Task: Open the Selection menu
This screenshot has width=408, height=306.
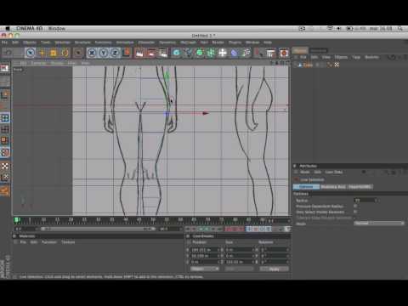Action: [62, 42]
